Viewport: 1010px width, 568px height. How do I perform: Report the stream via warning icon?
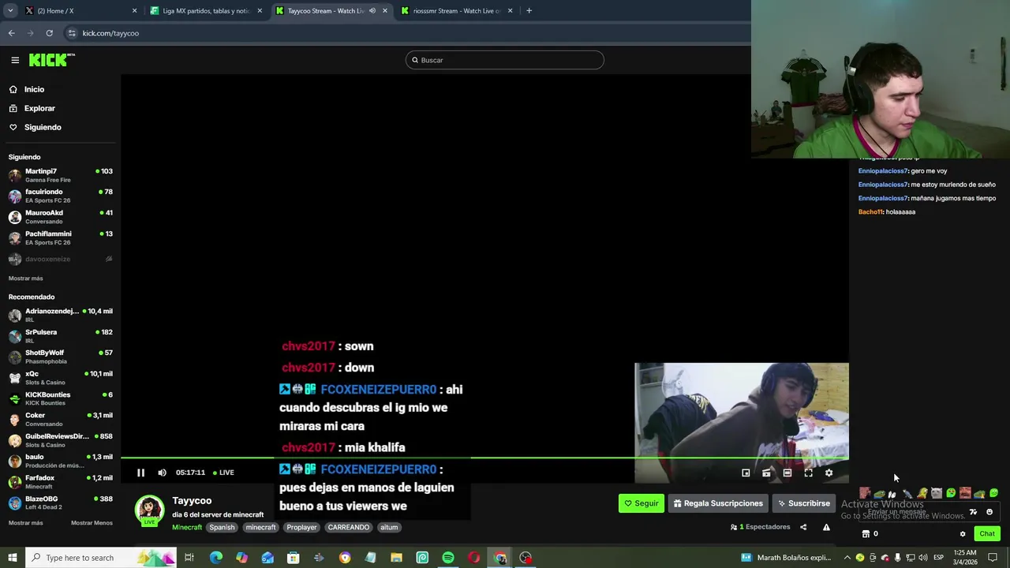pos(826,527)
